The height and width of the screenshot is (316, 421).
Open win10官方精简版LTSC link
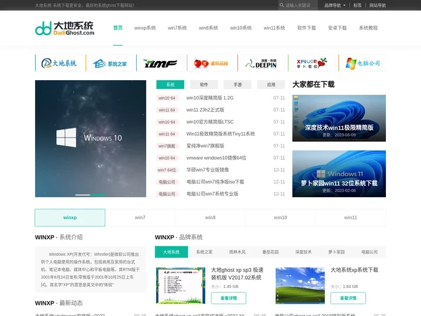click(x=210, y=122)
